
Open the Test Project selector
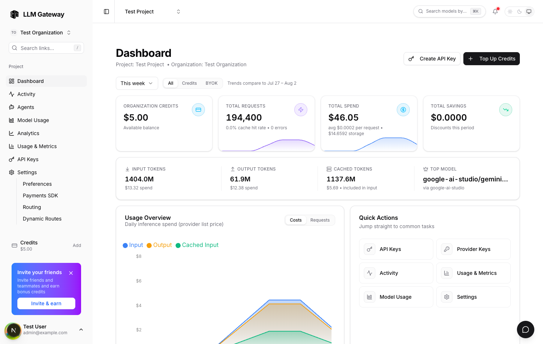tap(152, 12)
